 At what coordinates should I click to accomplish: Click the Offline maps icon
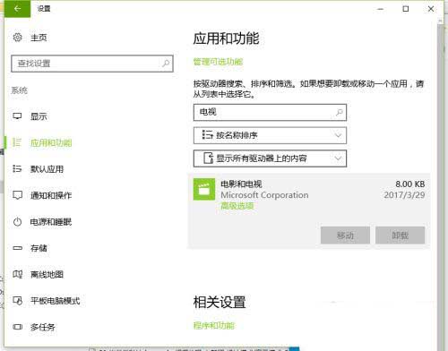click(x=17, y=274)
